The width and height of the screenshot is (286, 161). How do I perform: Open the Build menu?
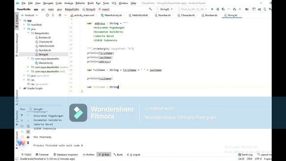[x=90, y=3]
